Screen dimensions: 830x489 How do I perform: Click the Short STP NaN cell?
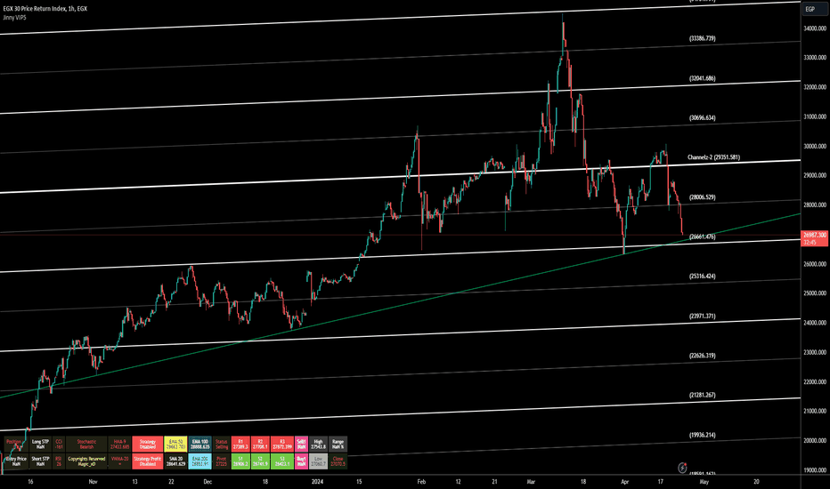tap(40, 461)
